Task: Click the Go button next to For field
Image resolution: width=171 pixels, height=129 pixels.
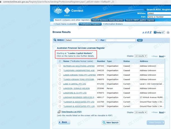Action: 140,40
